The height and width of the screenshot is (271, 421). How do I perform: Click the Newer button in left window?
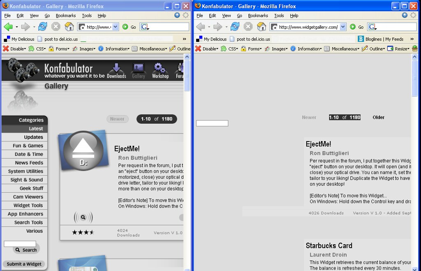(x=117, y=119)
